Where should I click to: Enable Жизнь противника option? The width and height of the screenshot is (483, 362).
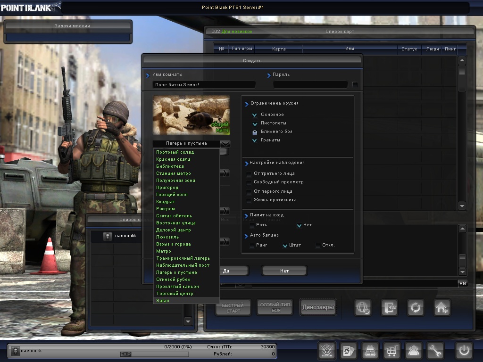click(x=249, y=200)
